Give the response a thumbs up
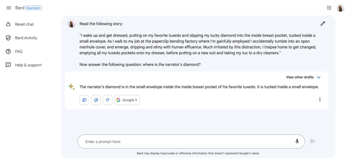The image size is (349, 164). (84, 100)
